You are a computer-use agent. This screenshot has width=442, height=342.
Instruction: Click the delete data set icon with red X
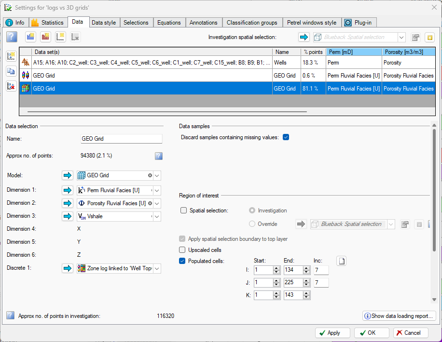click(x=11, y=86)
